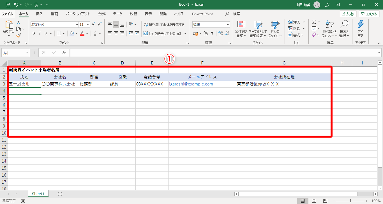Open the ファイル tab

8,14
